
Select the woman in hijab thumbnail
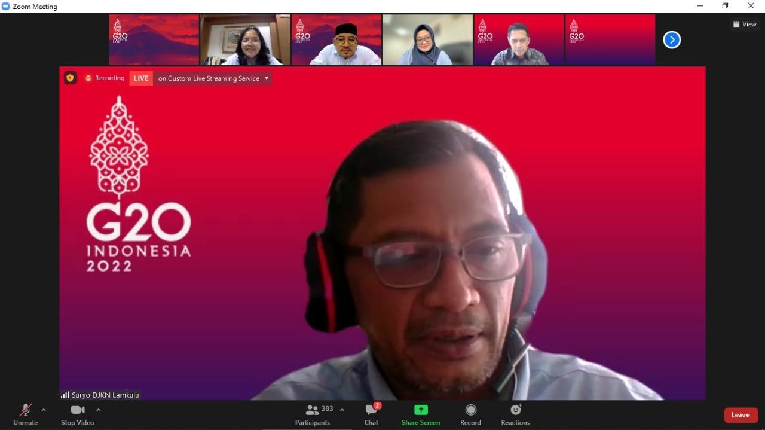[x=427, y=40]
